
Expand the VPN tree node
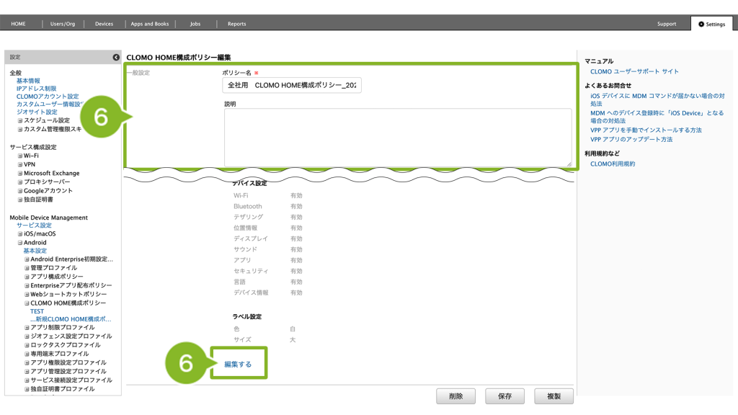tap(20, 164)
